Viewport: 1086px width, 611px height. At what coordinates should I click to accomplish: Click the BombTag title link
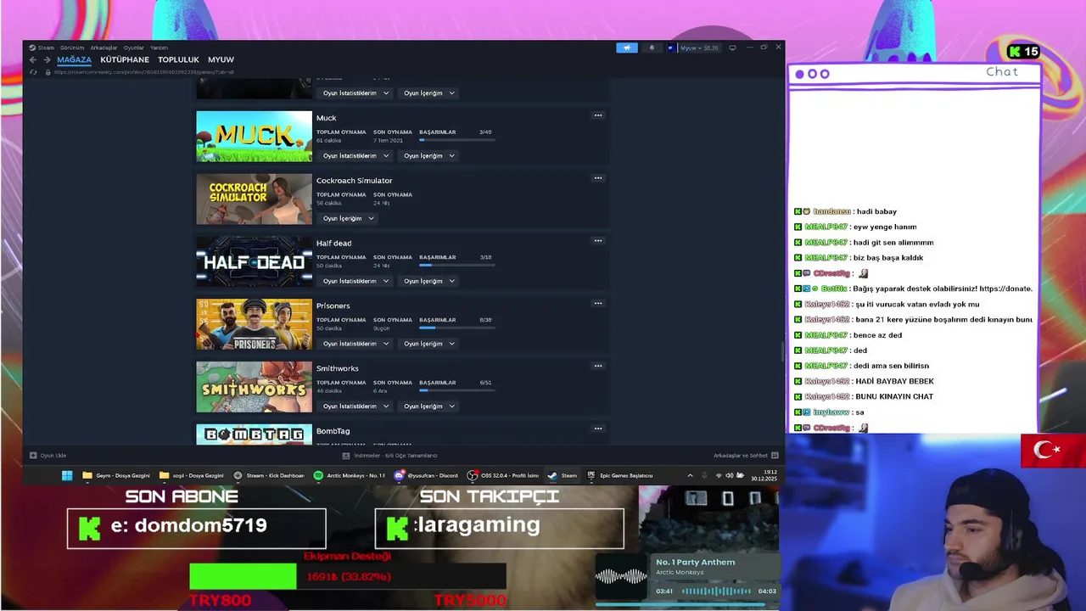pos(333,431)
